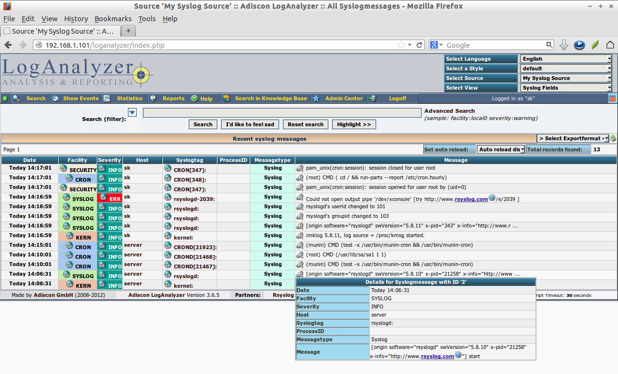Click the Help question-mark icon
This screenshot has width=618, height=374.
[x=195, y=98]
